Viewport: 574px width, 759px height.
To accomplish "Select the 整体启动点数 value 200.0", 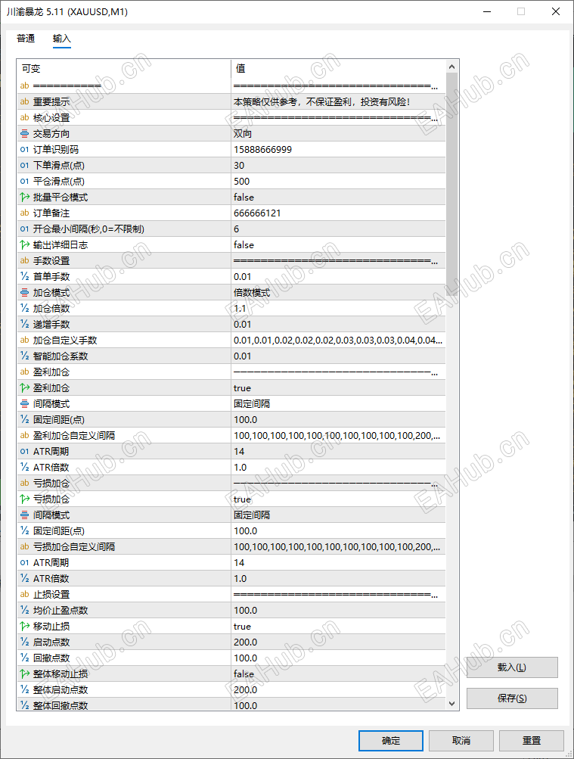I will tap(245, 690).
